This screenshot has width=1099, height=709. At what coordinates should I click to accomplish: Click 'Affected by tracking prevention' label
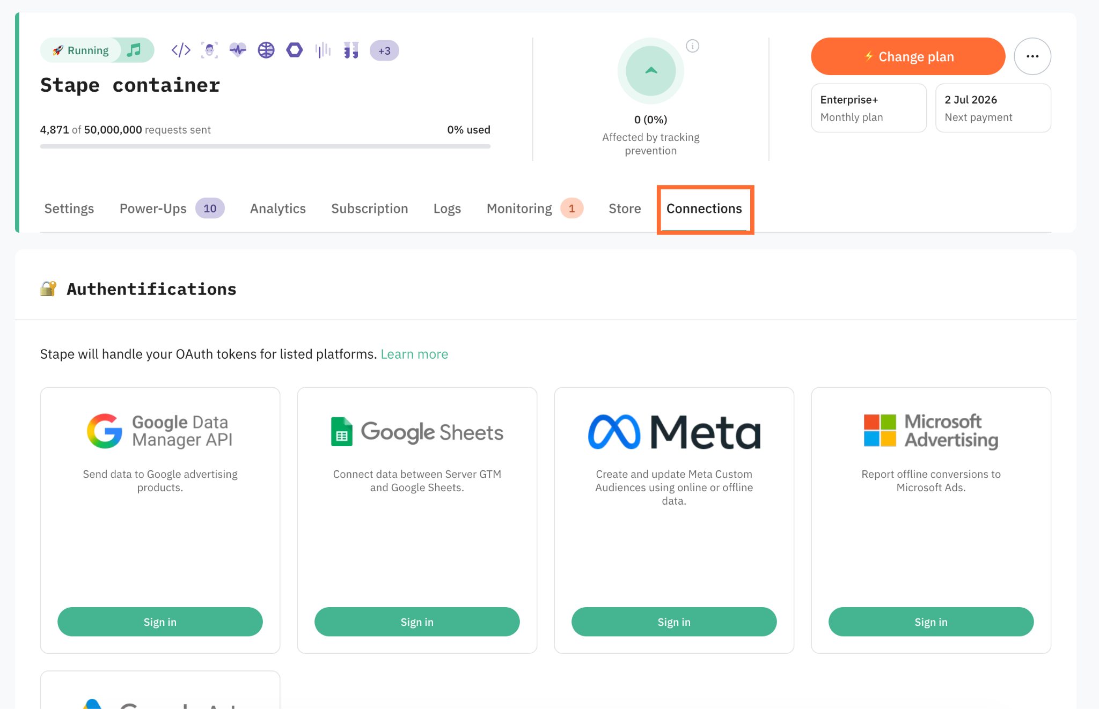click(x=651, y=144)
